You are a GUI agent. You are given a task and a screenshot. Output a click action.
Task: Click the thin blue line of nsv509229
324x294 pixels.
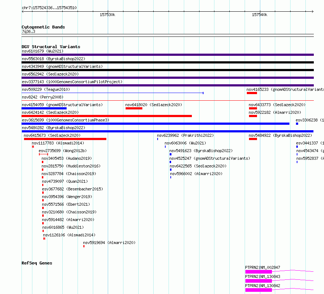[112, 93]
